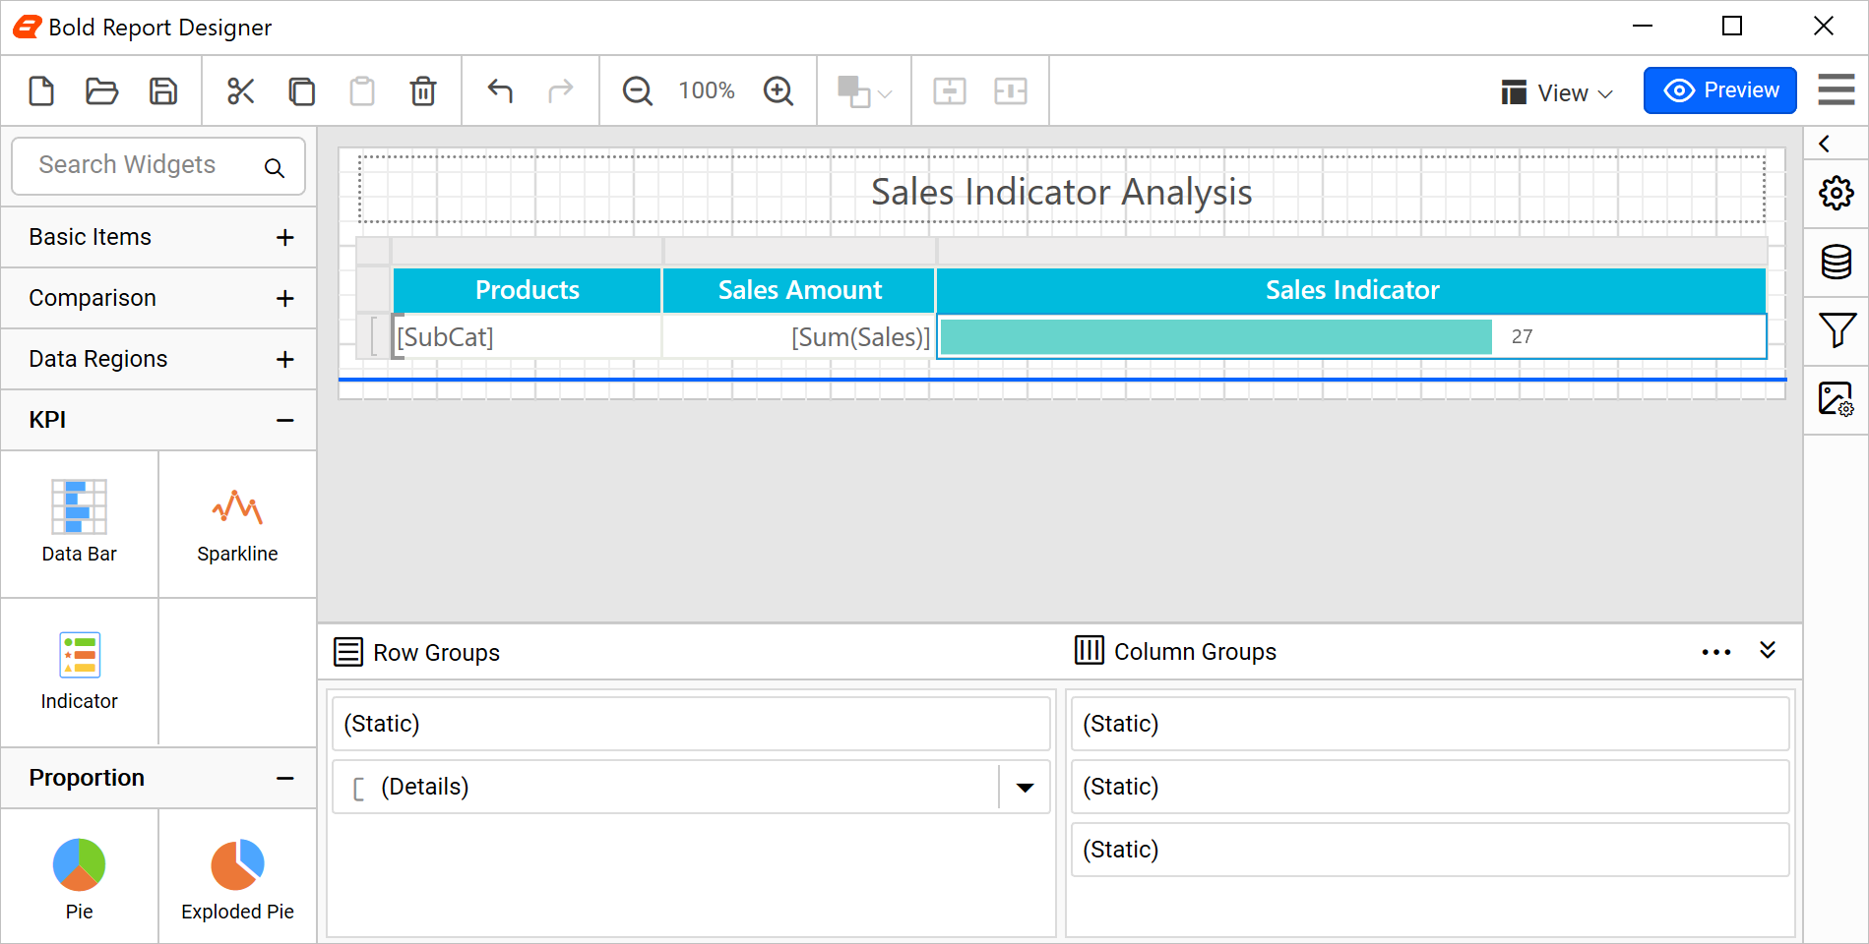Screen dimensions: 1869x944
Task: Click the search magnifier icon
Action: point(275,168)
